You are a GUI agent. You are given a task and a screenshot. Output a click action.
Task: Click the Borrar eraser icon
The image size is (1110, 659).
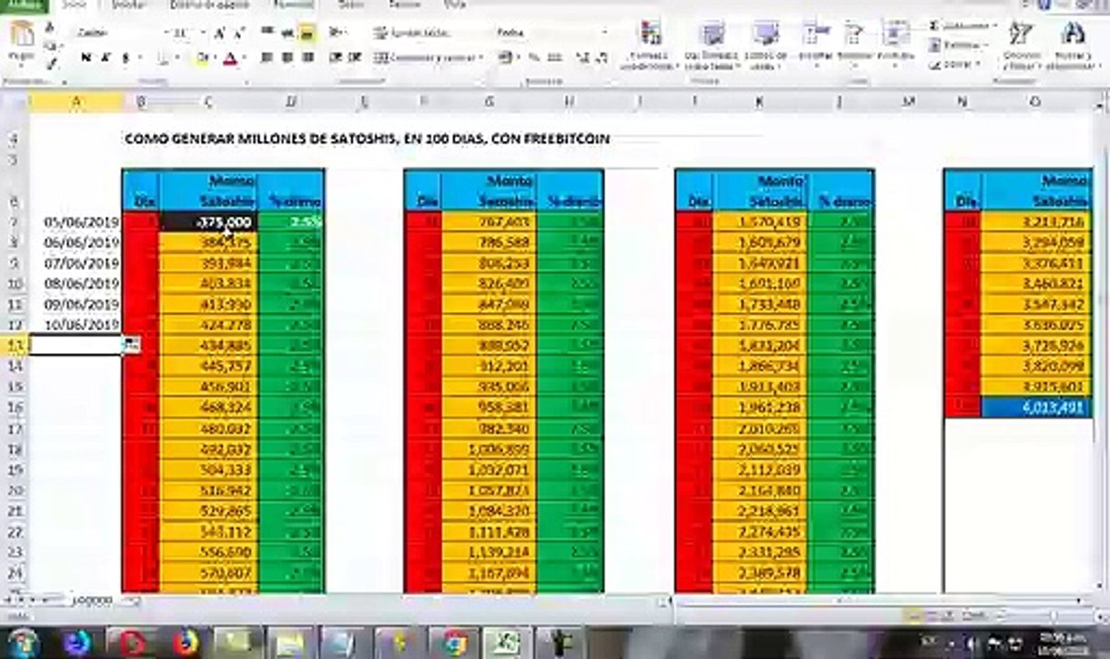[x=934, y=64]
